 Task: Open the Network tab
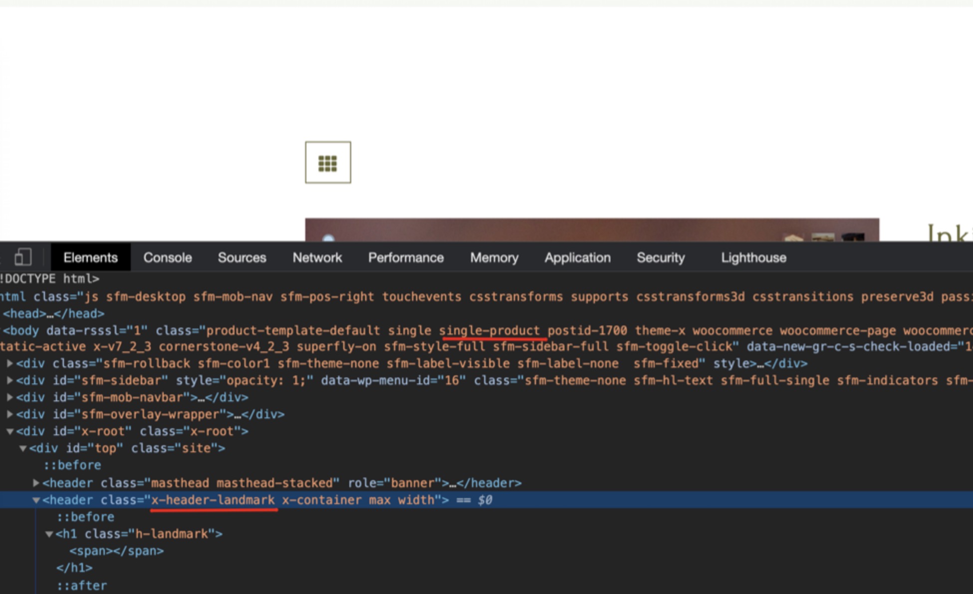point(317,258)
